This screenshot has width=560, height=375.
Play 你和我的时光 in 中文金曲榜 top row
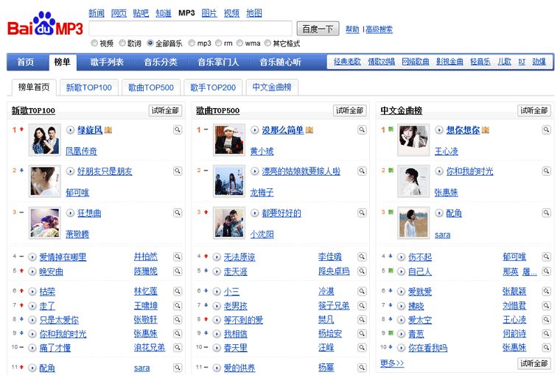pyautogui.click(x=439, y=171)
